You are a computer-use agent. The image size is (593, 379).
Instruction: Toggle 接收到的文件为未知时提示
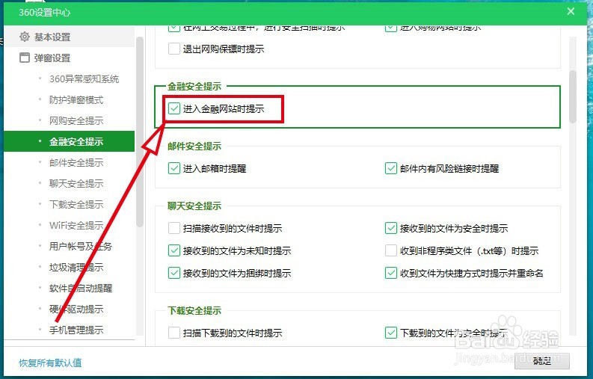coord(174,250)
